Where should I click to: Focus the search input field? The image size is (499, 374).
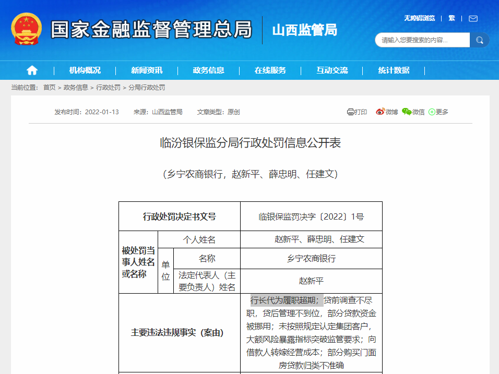(x=422, y=40)
